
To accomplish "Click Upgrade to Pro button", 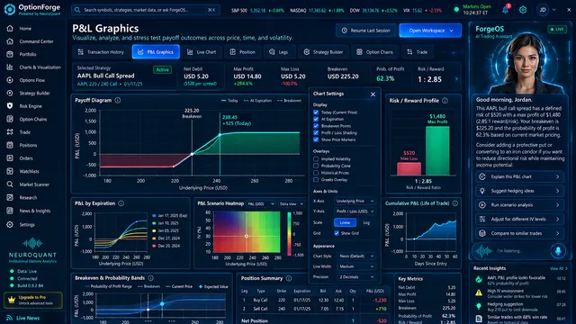I will pyautogui.click(x=33, y=300).
